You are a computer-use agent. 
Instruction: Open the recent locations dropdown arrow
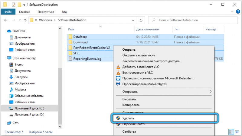coord(20,20)
